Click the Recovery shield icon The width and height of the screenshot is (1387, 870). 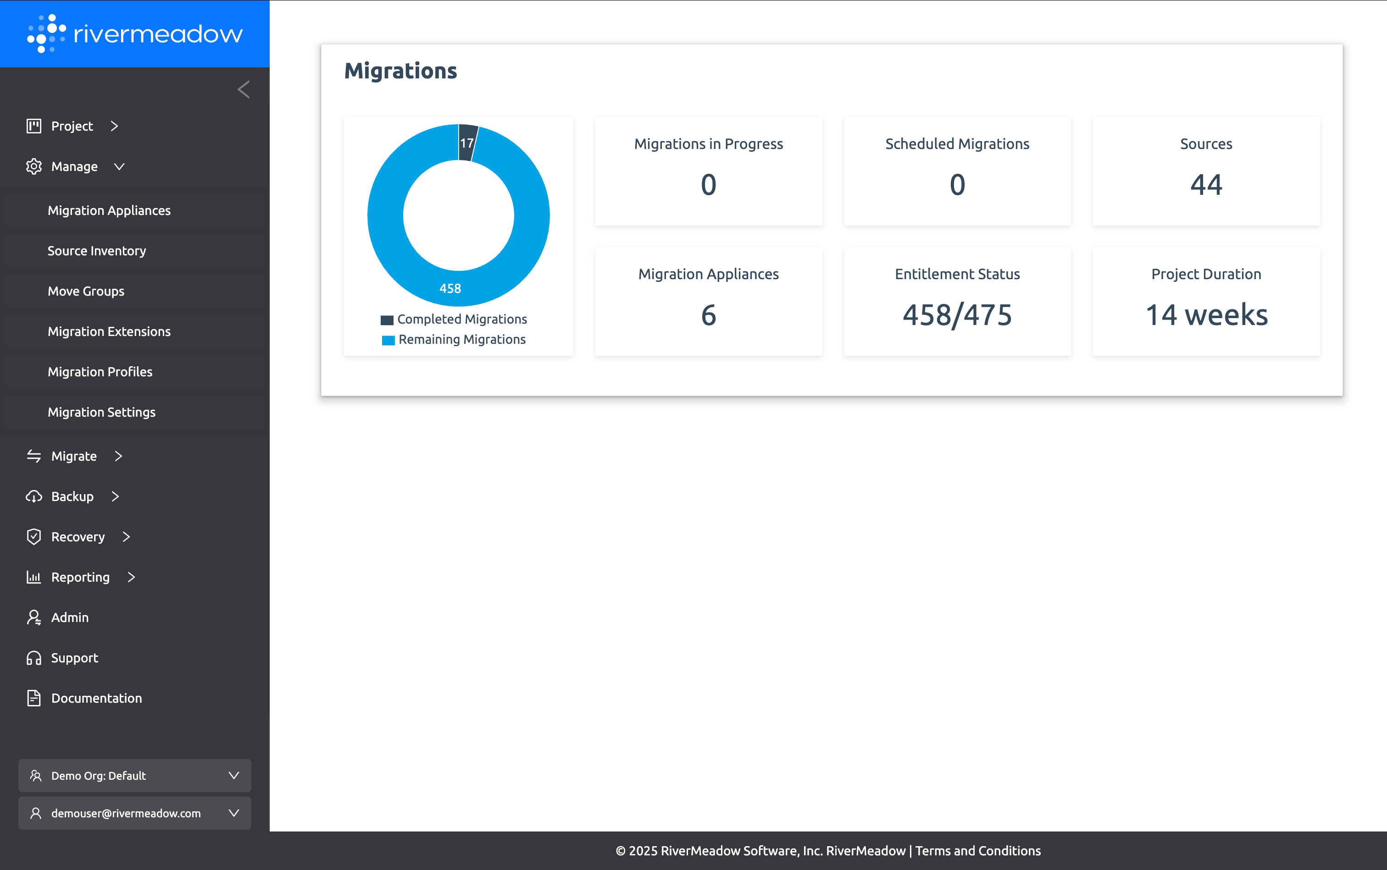(x=34, y=536)
